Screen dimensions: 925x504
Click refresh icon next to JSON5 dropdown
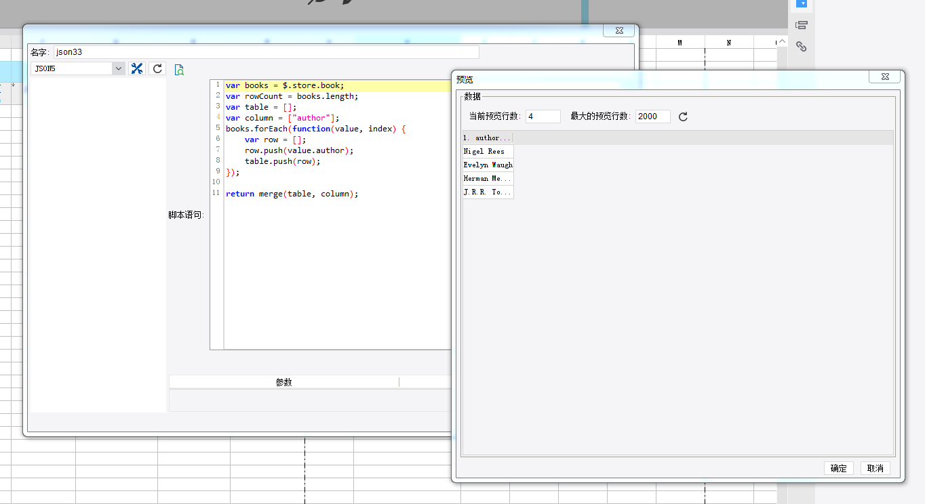[x=157, y=68]
